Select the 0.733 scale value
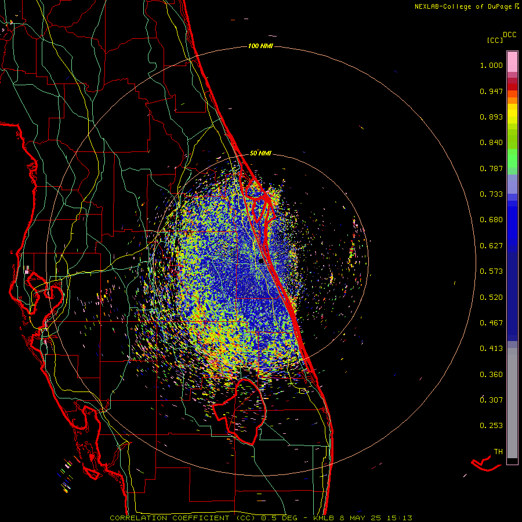Viewport: 522px width, 522px height. point(491,194)
